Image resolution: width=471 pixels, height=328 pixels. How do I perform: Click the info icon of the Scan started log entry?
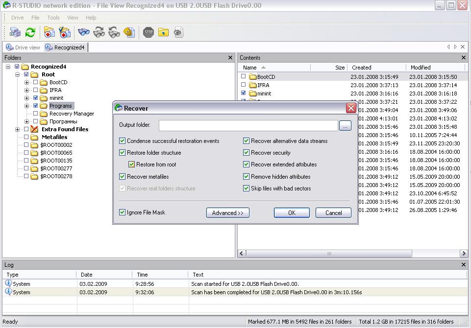(x=8, y=283)
